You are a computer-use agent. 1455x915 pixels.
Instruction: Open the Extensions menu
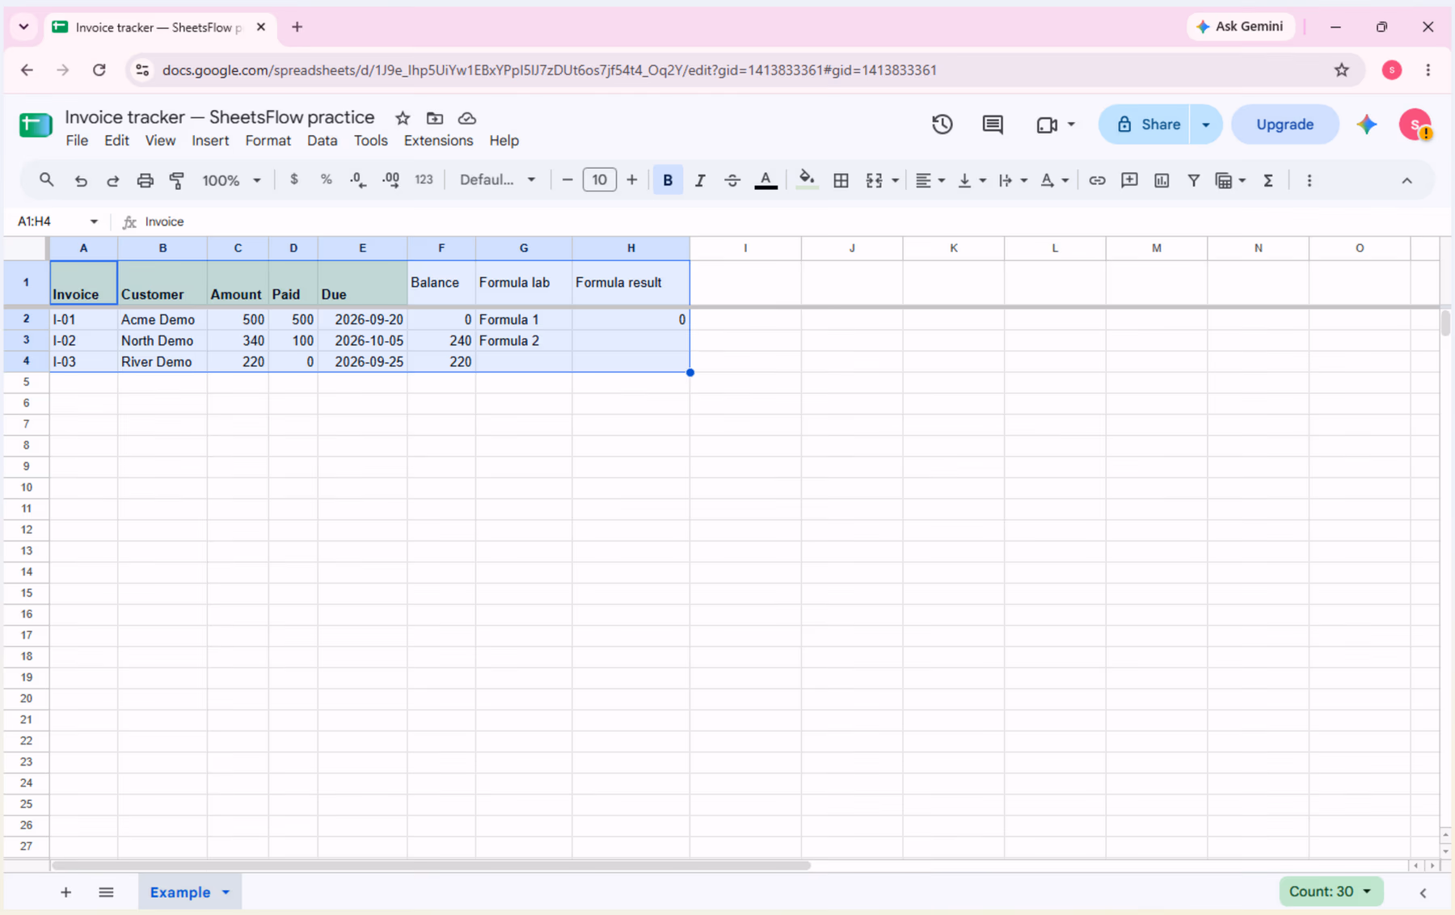coord(438,141)
